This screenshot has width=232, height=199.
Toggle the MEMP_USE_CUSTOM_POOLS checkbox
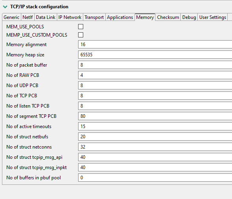click(x=80, y=35)
